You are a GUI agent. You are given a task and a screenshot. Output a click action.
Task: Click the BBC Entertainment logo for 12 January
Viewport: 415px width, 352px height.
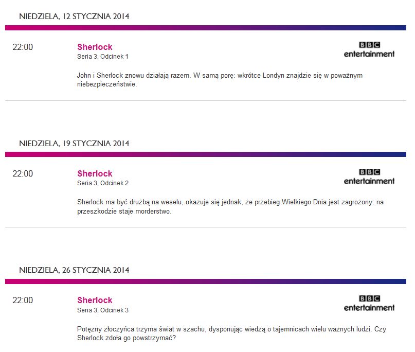pyautogui.click(x=369, y=49)
